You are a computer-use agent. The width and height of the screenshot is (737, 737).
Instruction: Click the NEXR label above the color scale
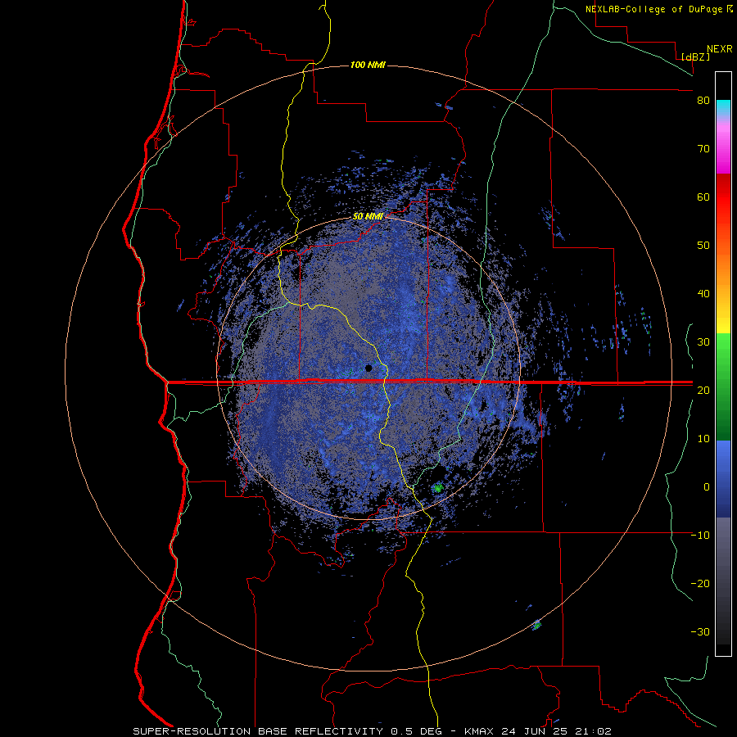(x=719, y=49)
